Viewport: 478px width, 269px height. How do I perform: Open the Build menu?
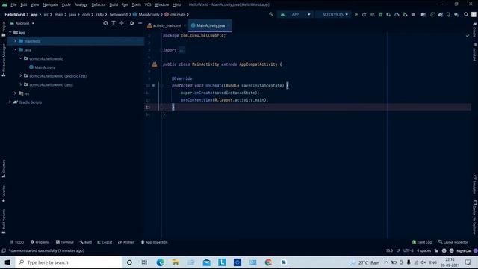coord(114,4)
